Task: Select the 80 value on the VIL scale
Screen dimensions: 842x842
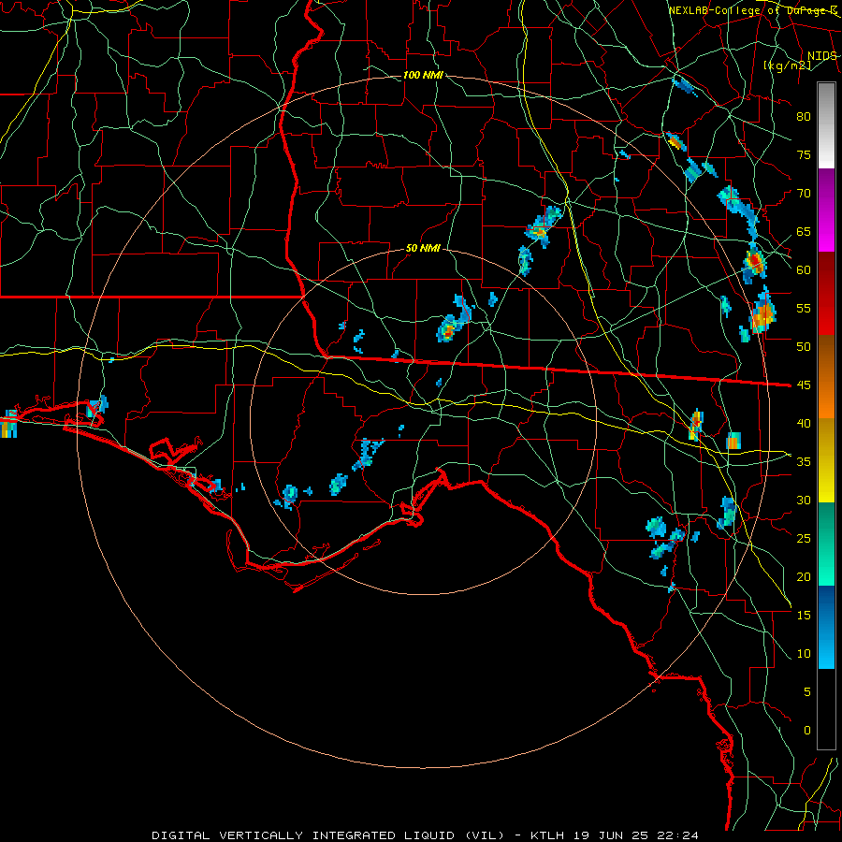Action: click(x=804, y=117)
